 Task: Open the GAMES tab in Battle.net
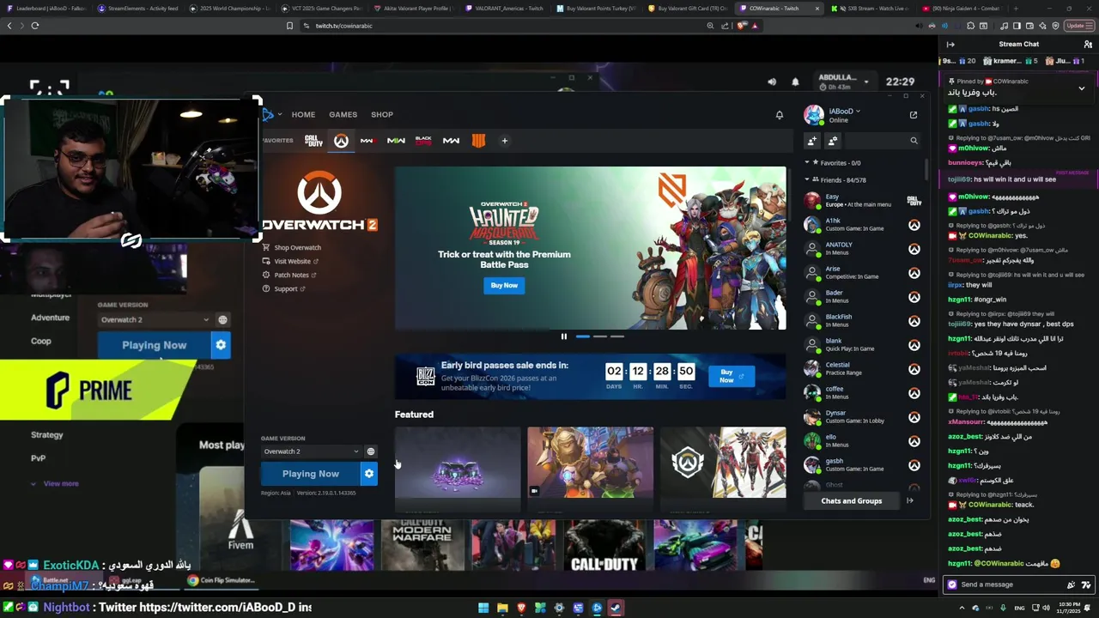click(343, 114)
